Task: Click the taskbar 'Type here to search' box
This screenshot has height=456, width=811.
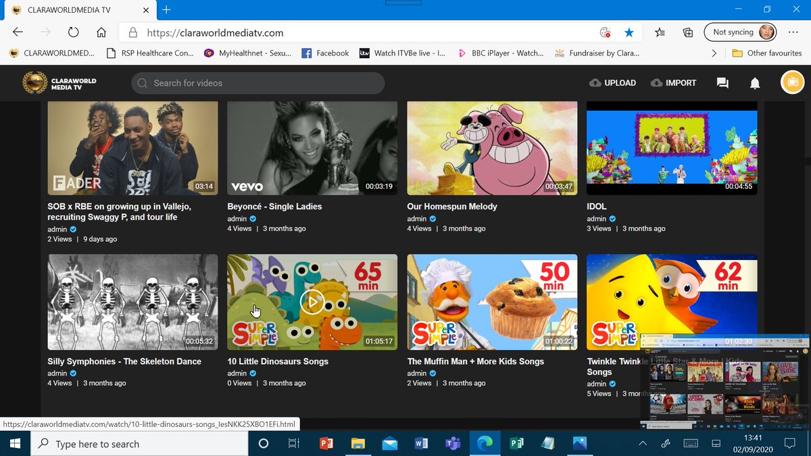Action: coord(140,444)
